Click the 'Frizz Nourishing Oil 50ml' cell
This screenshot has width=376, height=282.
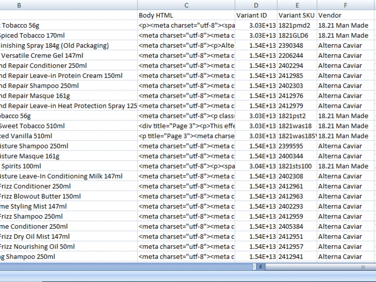(x=68, y=247)
